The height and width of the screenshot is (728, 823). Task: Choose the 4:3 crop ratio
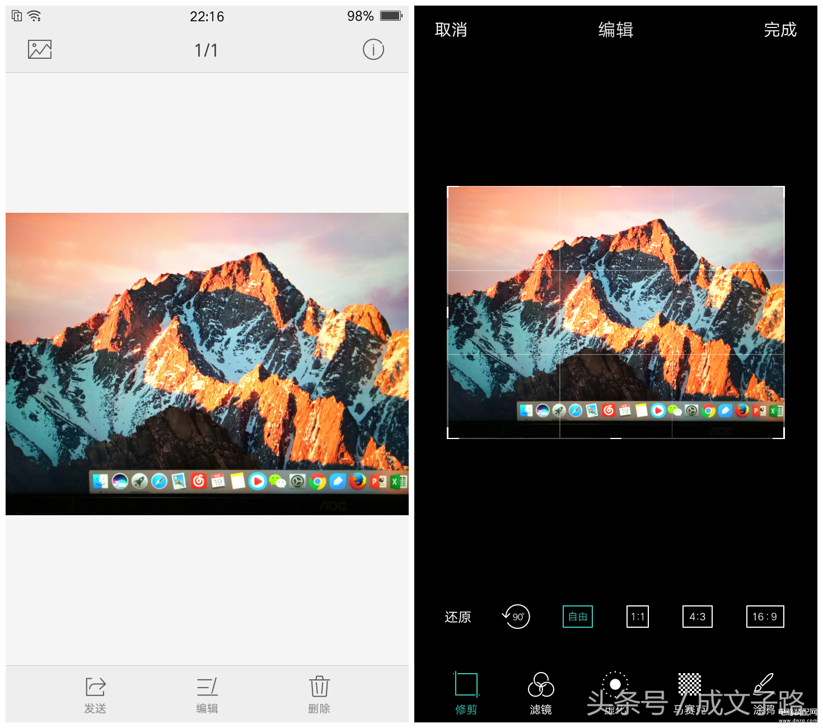[698, 617]
